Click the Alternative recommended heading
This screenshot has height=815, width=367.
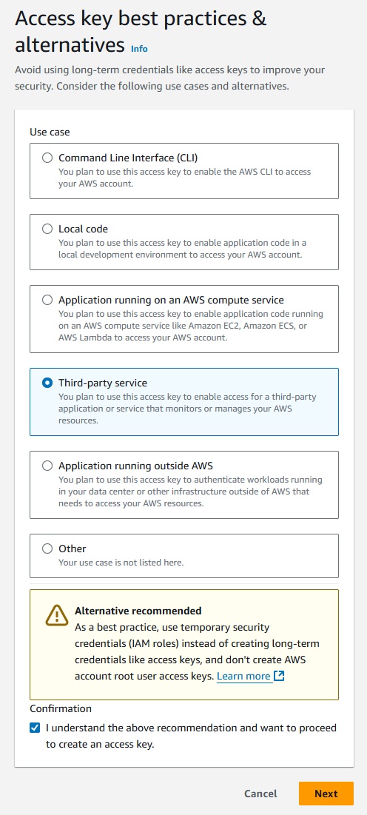[138, 610]
